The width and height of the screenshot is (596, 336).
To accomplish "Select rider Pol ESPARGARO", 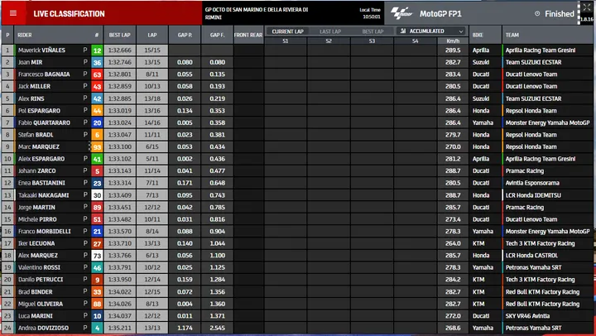I will (x=39, y=111).
